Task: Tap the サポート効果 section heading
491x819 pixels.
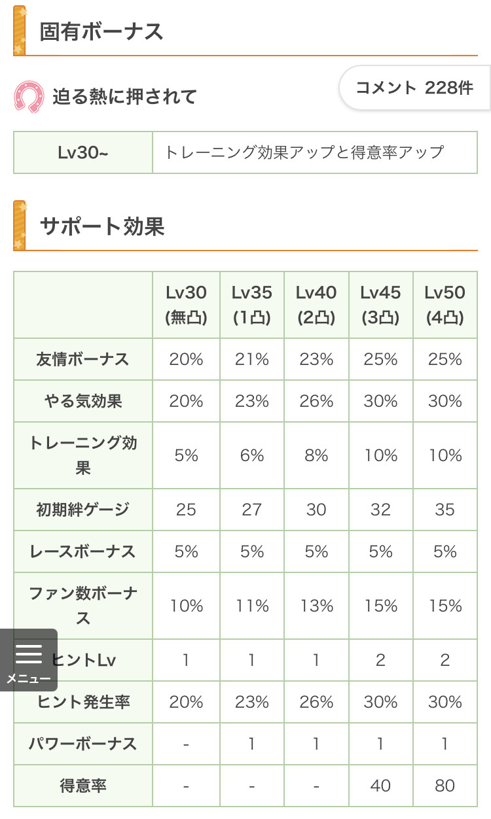Action: (x=102, y=226)
